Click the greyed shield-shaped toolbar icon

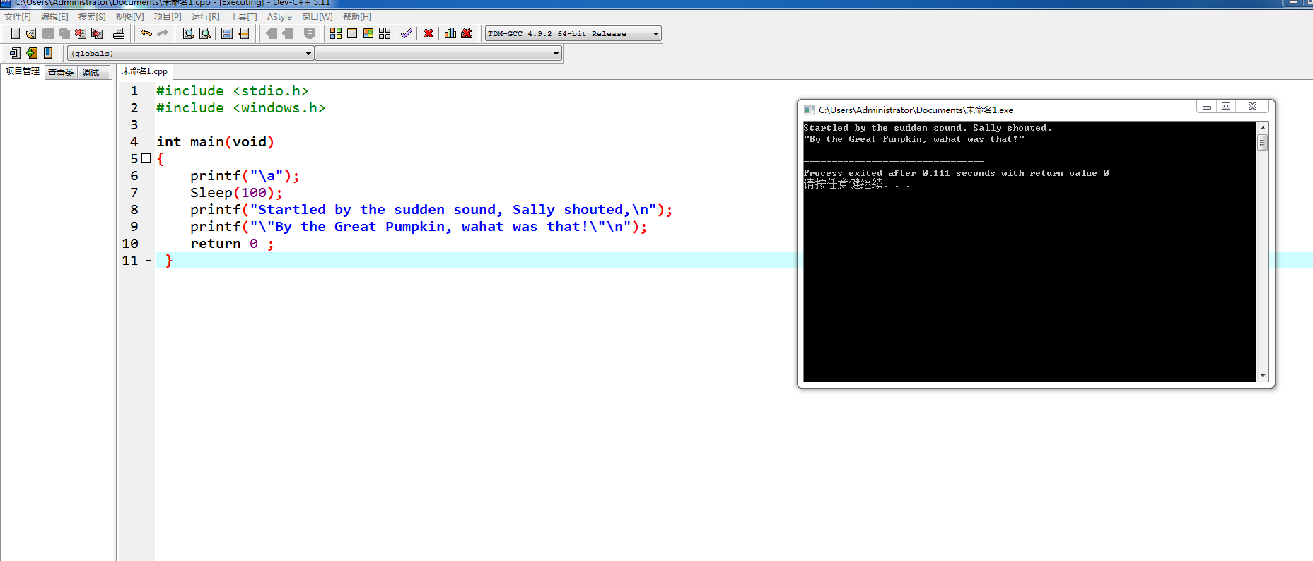pyautogui.click(x=310, y=33)
